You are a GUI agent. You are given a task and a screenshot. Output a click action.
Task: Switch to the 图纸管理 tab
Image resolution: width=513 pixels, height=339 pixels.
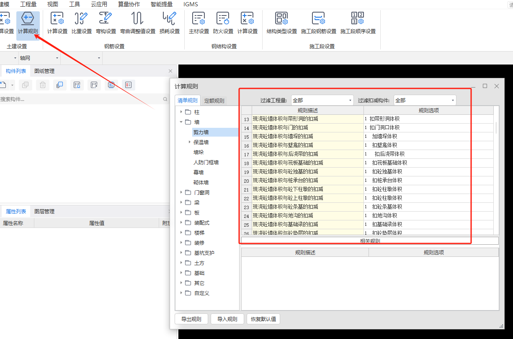point(44,71)
